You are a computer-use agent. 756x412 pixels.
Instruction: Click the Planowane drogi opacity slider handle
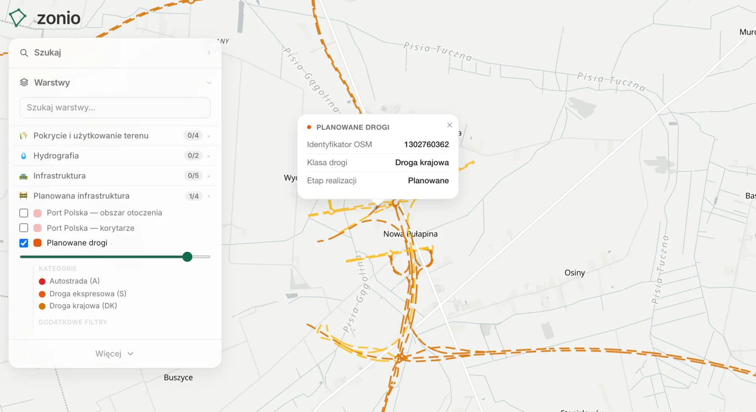[x=187, y=257]
